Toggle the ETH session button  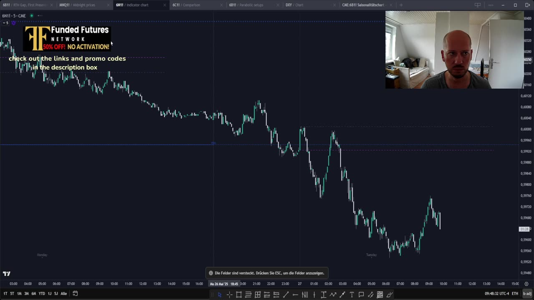point(515,293)
